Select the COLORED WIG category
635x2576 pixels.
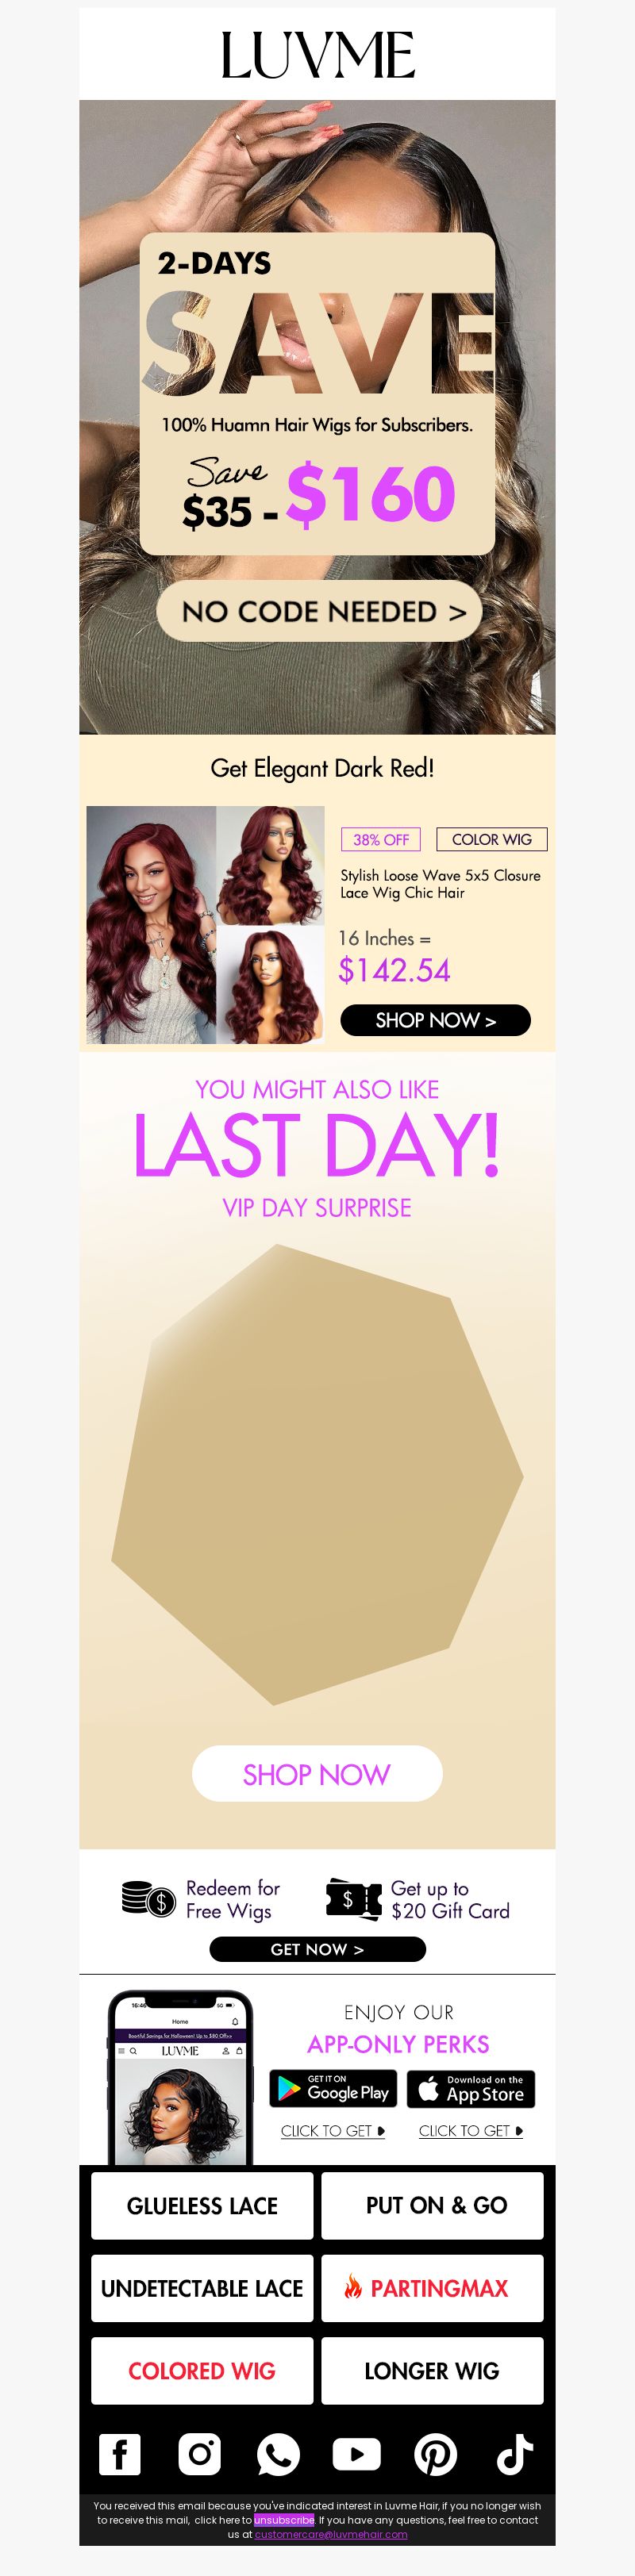click(202, 2370)
